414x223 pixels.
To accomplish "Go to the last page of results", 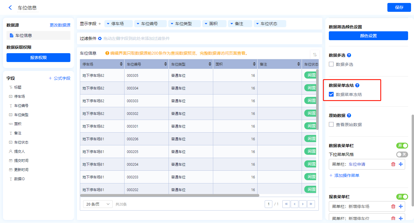I will (x=311, y=204).
